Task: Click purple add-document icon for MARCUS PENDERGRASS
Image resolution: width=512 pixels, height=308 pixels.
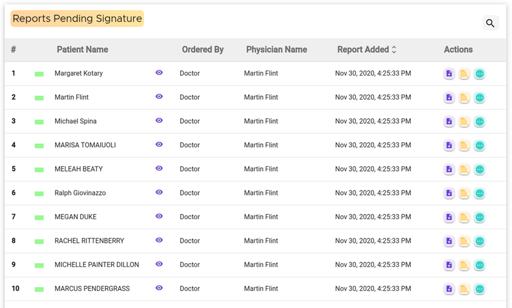Action: [x=449, y=289]
